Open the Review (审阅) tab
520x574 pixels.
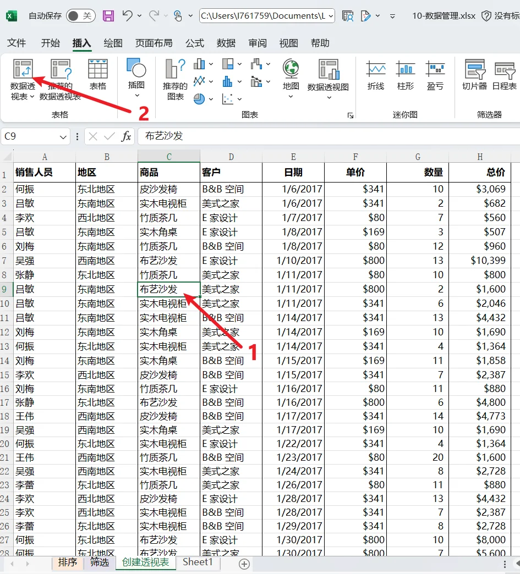[258, 43]
